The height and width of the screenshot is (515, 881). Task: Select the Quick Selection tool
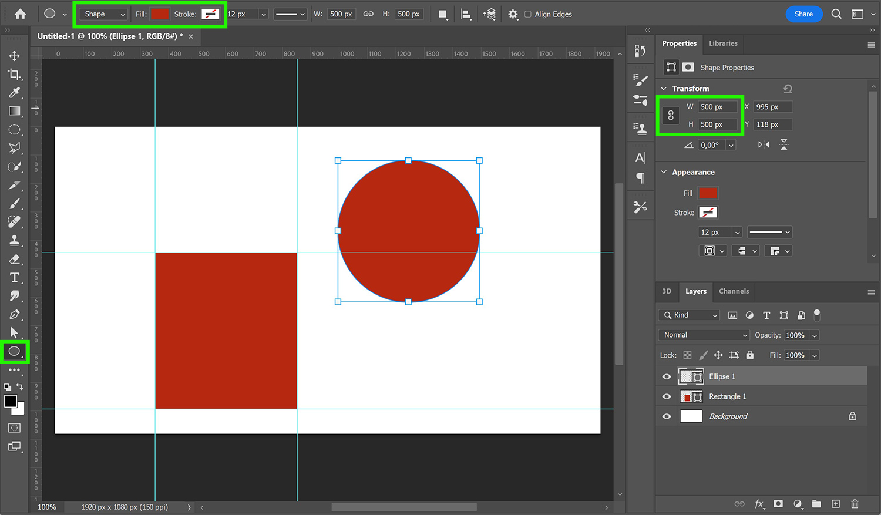tap(14, 167)
